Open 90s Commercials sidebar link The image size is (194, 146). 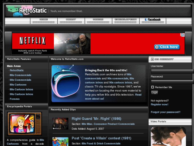coord(21,80)
